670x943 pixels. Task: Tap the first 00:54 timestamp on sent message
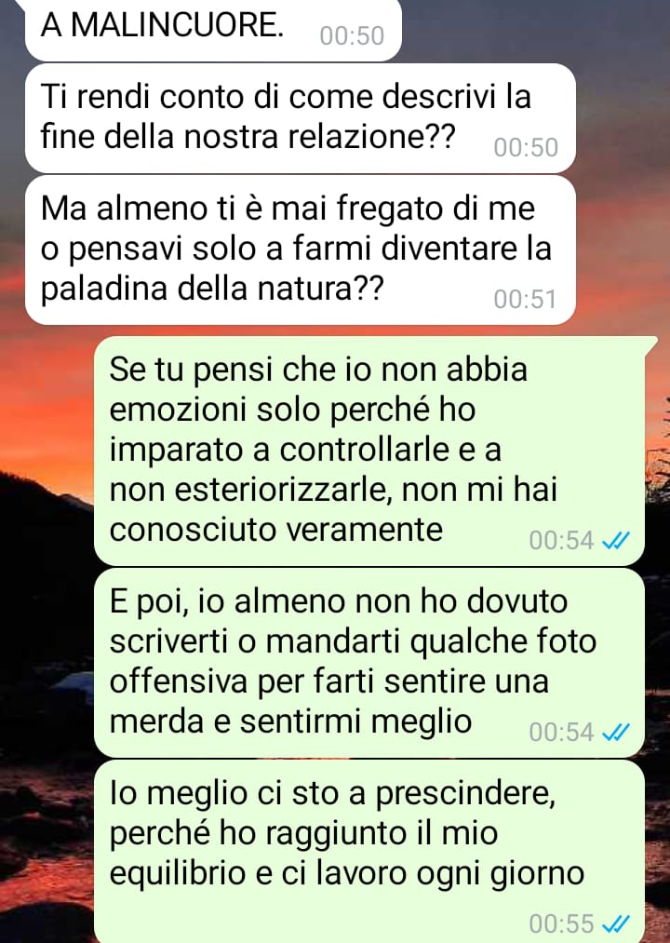[561, 540]
